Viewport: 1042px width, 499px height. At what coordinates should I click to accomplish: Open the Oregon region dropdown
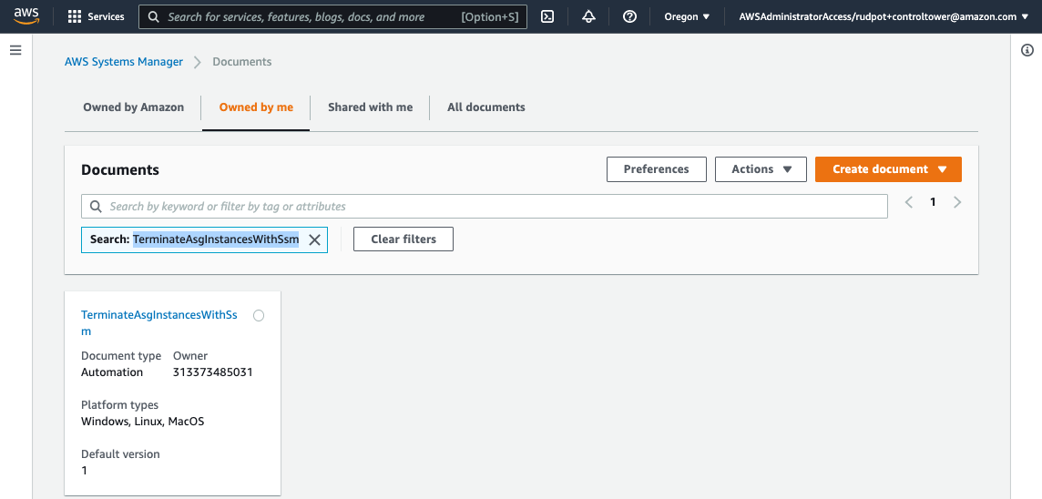[x=687, y=16]
